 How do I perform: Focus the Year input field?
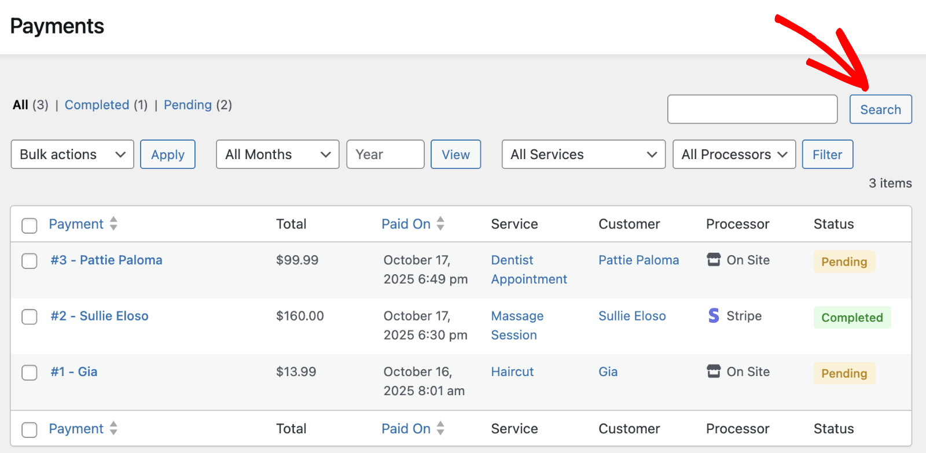point(385,154)
